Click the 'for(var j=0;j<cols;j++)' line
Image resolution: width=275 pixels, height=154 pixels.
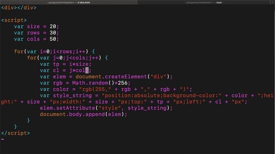pos(67,58)
